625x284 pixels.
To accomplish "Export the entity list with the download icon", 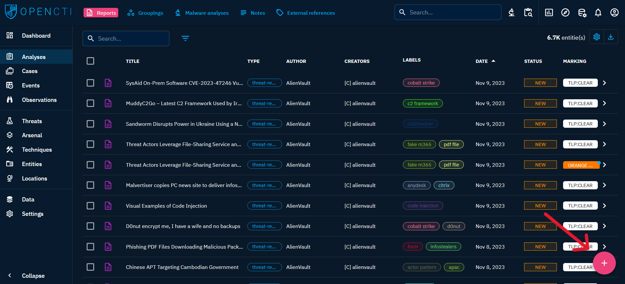I will click(611, 37).
